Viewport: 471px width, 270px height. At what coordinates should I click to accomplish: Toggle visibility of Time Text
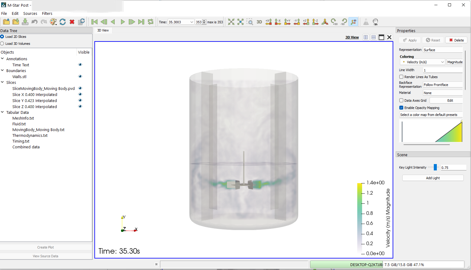(x=80, y=64)
